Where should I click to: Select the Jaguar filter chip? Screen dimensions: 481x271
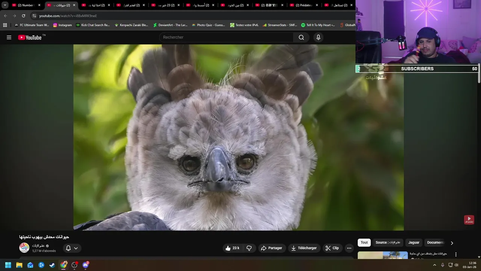tap(414, 243)
